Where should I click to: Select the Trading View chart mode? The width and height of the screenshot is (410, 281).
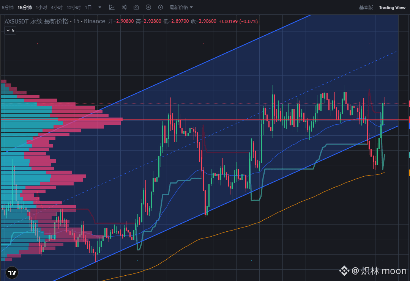click(x=392, y=8)
